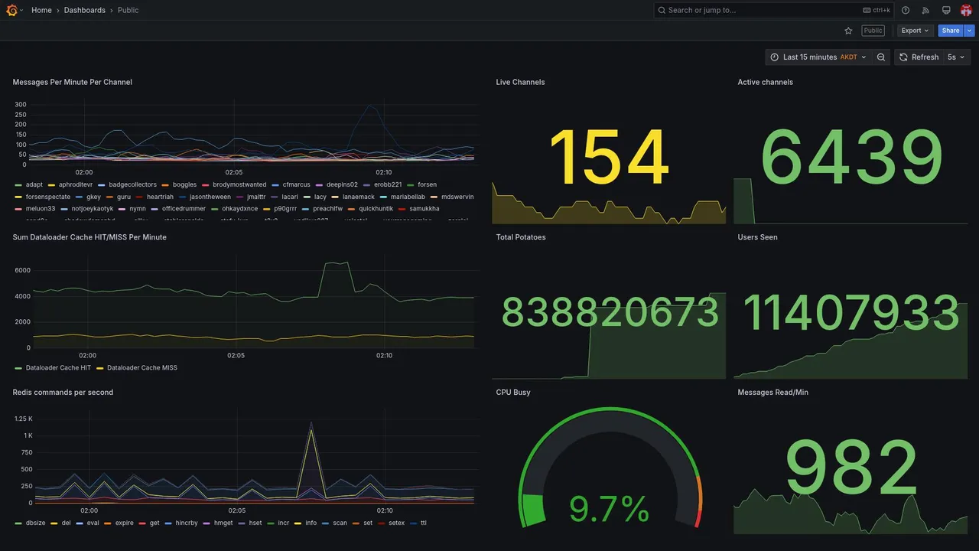Image resolution: width=979 pixels, height=551 pixels.
Task: Open the help question mark icon
Action: point(906,10)
